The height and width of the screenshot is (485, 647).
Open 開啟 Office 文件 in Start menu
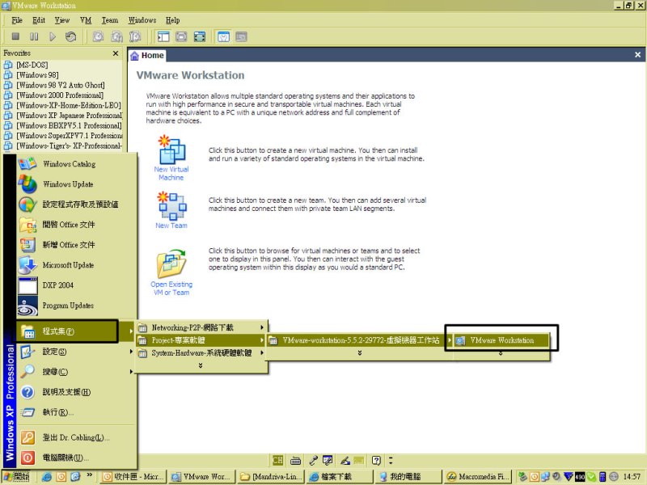click(x=77, y=225)
